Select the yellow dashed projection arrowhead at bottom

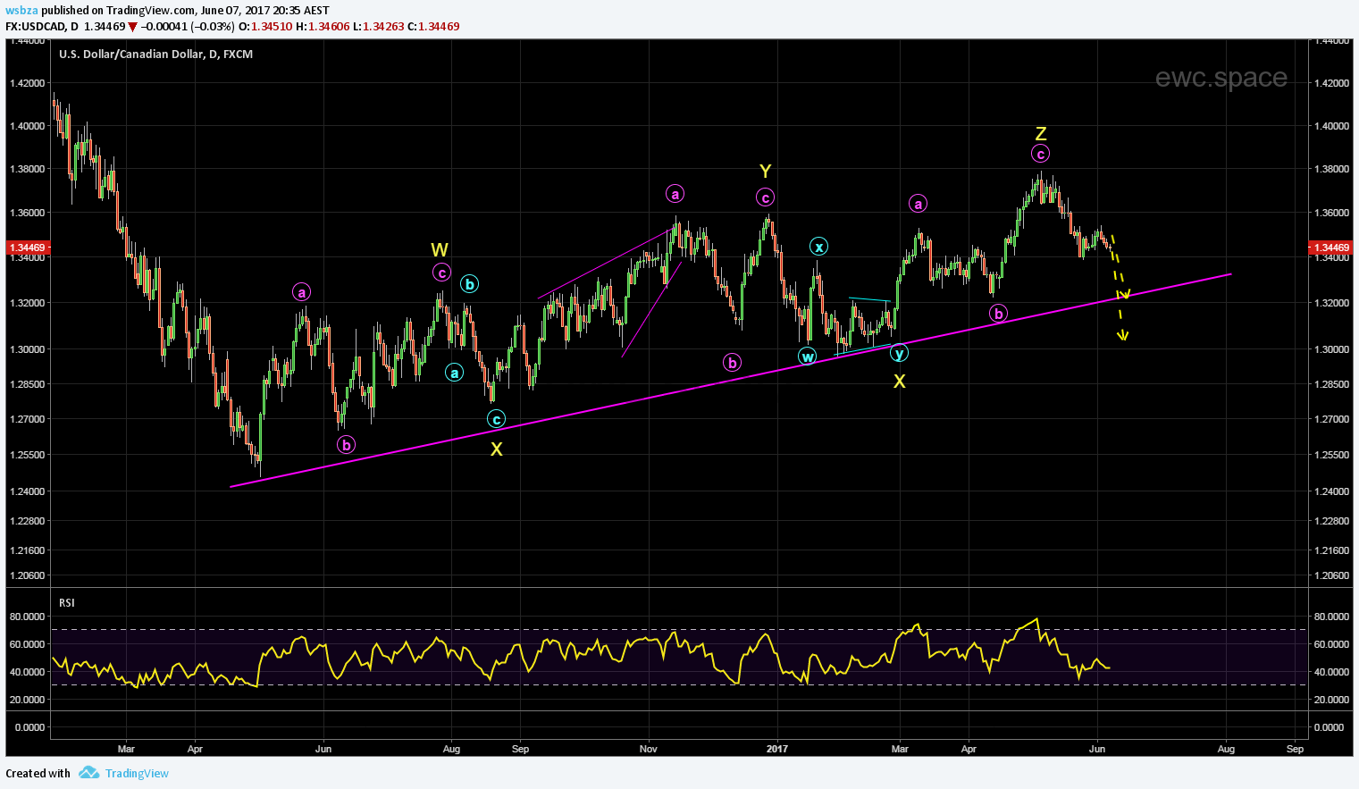1123,336
